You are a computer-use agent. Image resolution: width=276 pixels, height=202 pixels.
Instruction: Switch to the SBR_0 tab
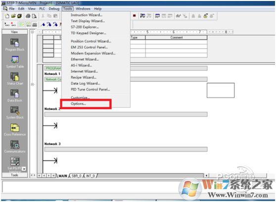click(76, 176)
